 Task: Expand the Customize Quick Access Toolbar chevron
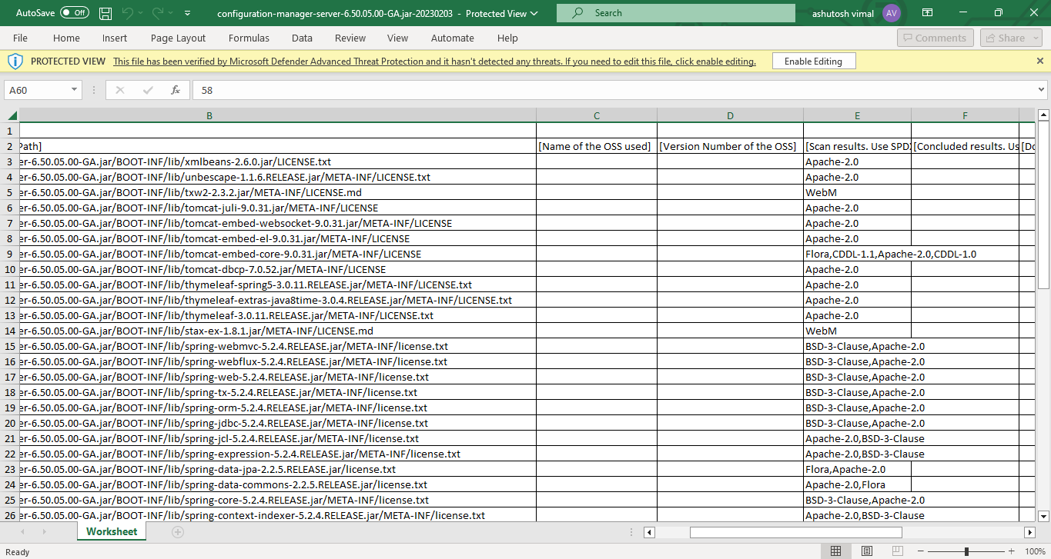(x=187, y=12)
